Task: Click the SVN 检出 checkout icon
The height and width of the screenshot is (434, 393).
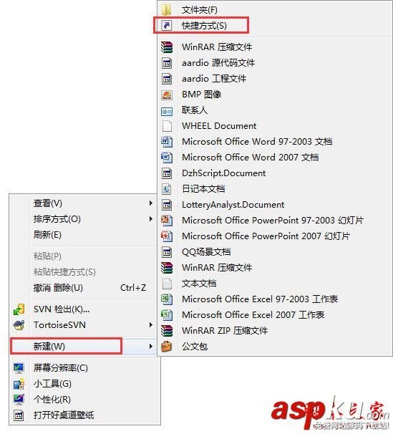Action: pos(19,309)
